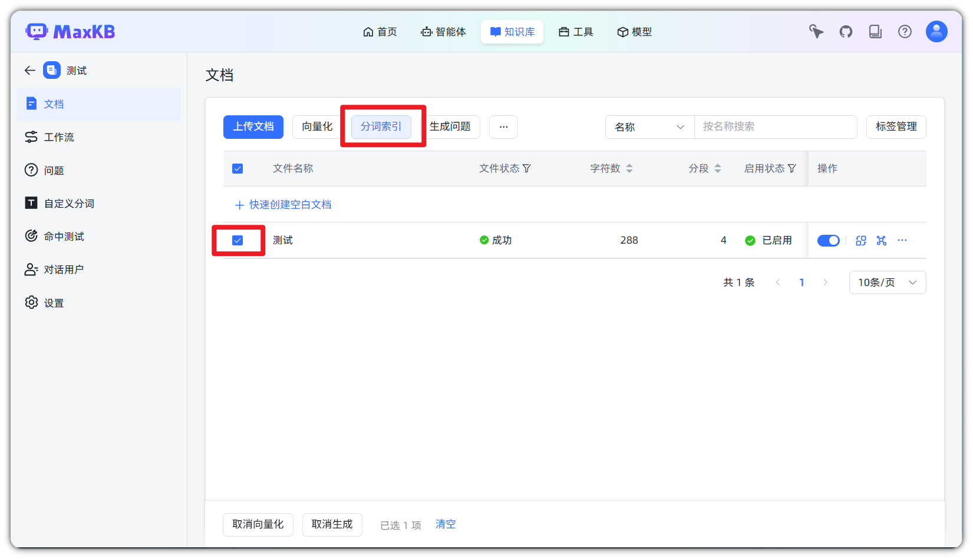This screenshot has width=973, height=559.
Task: Go back with the left arrow
Action: 30,70
